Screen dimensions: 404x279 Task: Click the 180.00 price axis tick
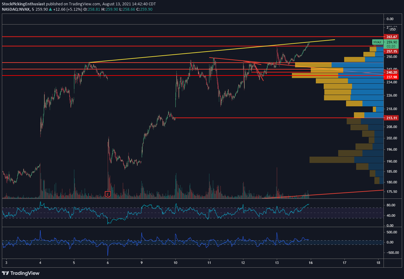click(x=391, y=182)
